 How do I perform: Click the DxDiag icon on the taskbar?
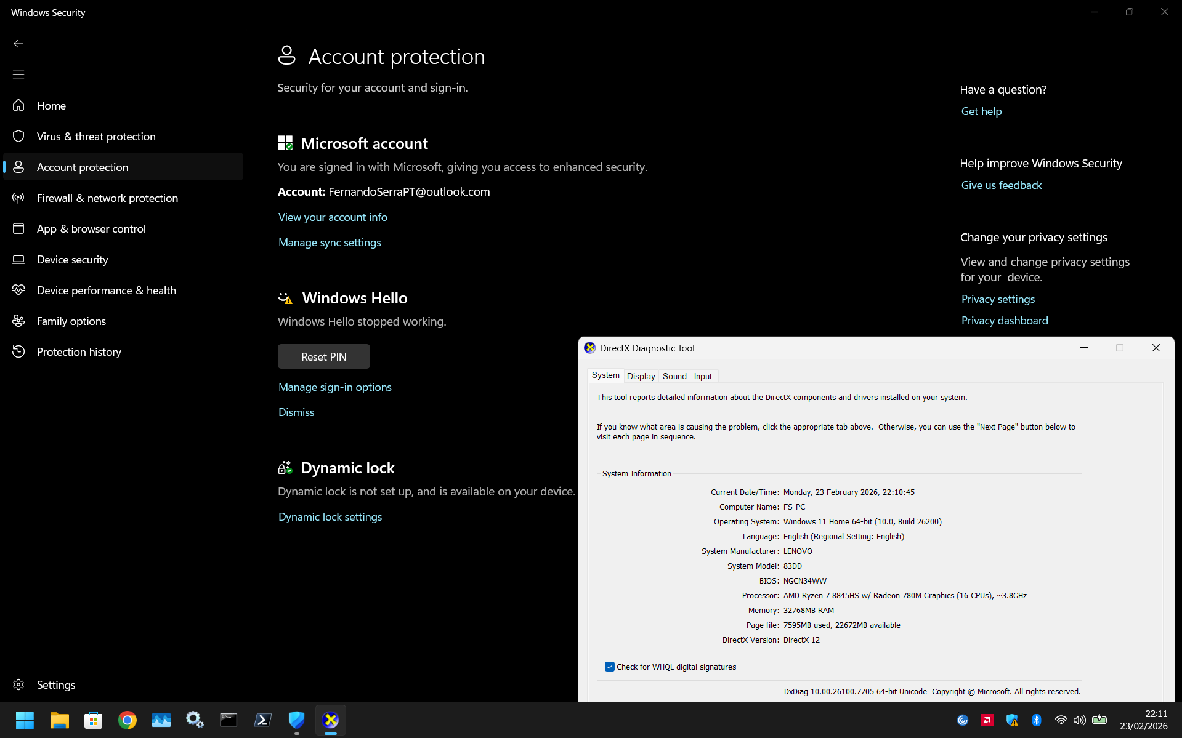click(331, 720)
